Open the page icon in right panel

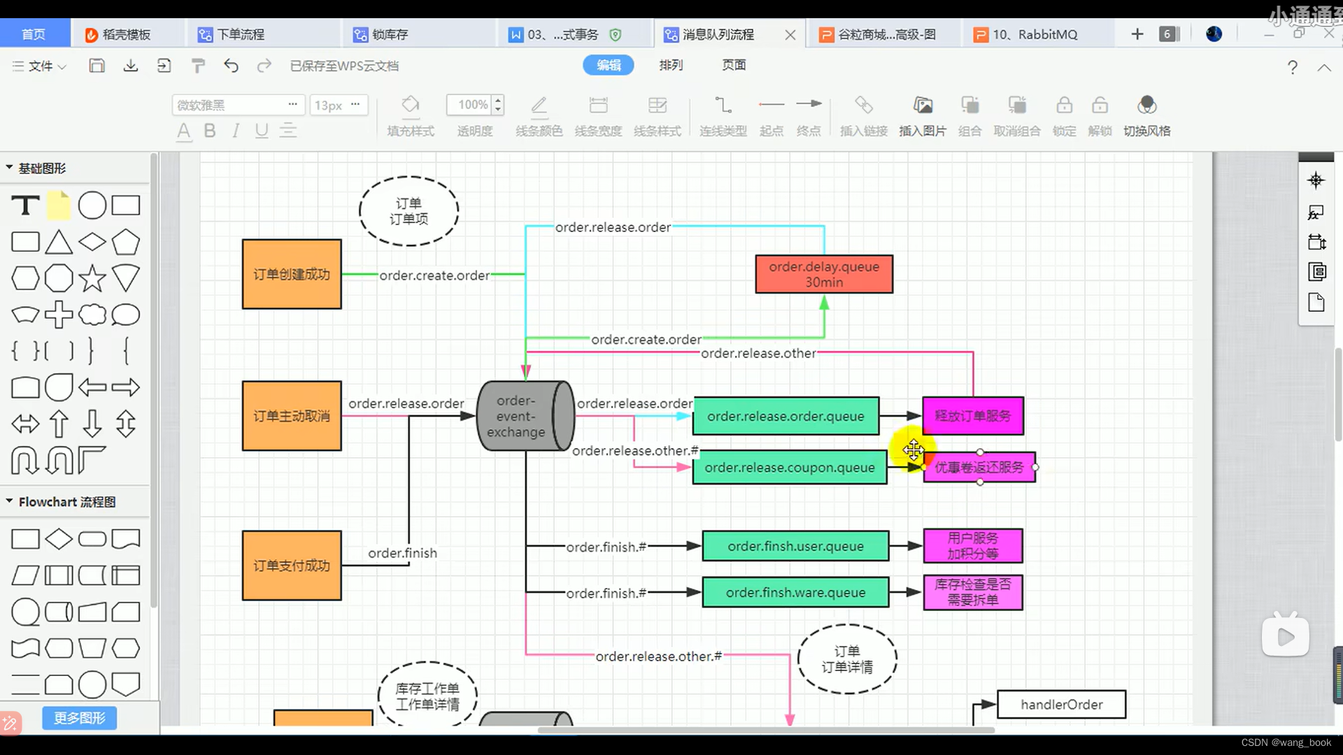click(1316, 303)
